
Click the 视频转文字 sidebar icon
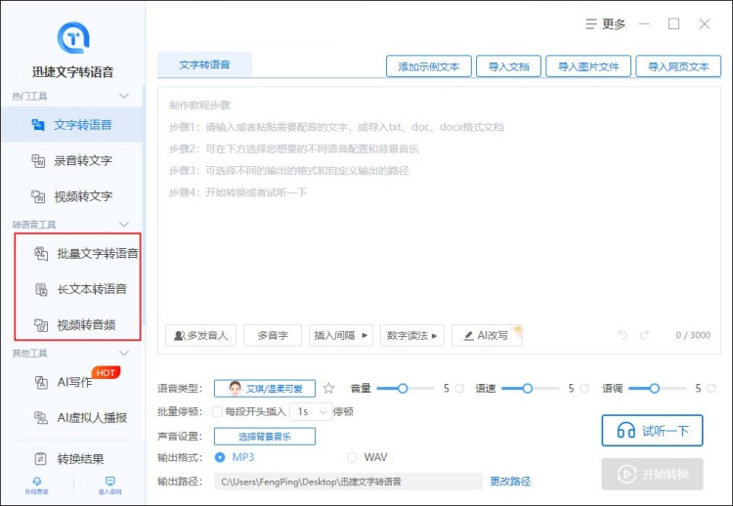[38, 196]
